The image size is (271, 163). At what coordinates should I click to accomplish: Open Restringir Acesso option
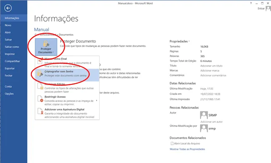point(67,101)
